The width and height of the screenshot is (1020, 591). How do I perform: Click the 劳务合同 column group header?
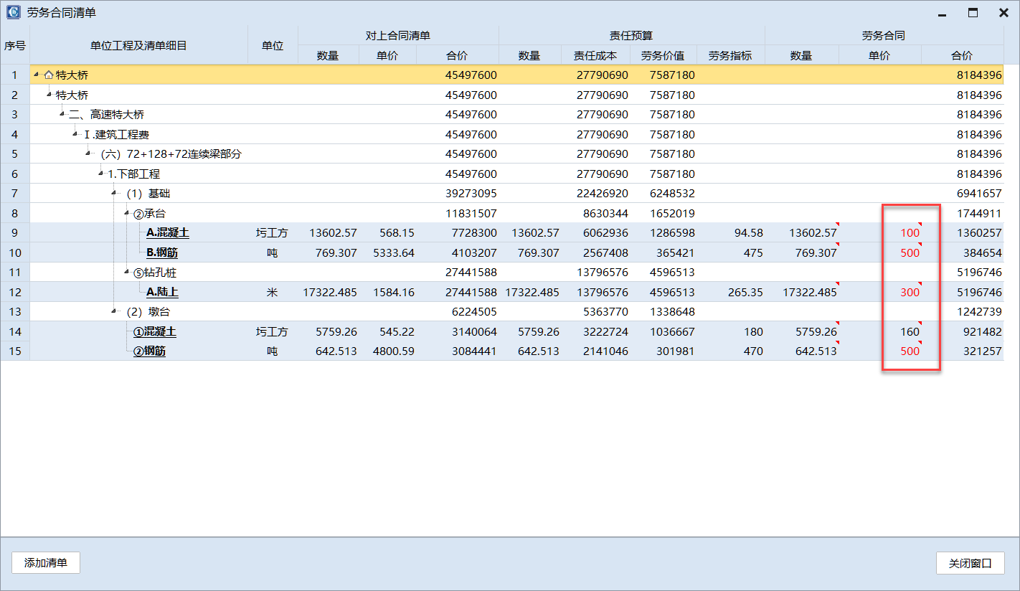883,35
